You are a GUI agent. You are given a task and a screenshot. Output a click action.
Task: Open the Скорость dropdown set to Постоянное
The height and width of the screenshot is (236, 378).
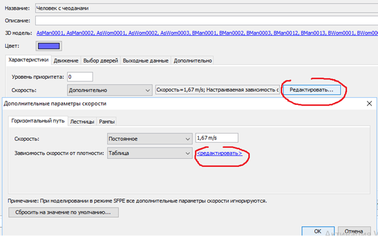coord(150,139)
